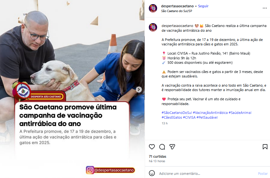Follow the account with the Seguir link
The image size is (270, 178).
203,6
